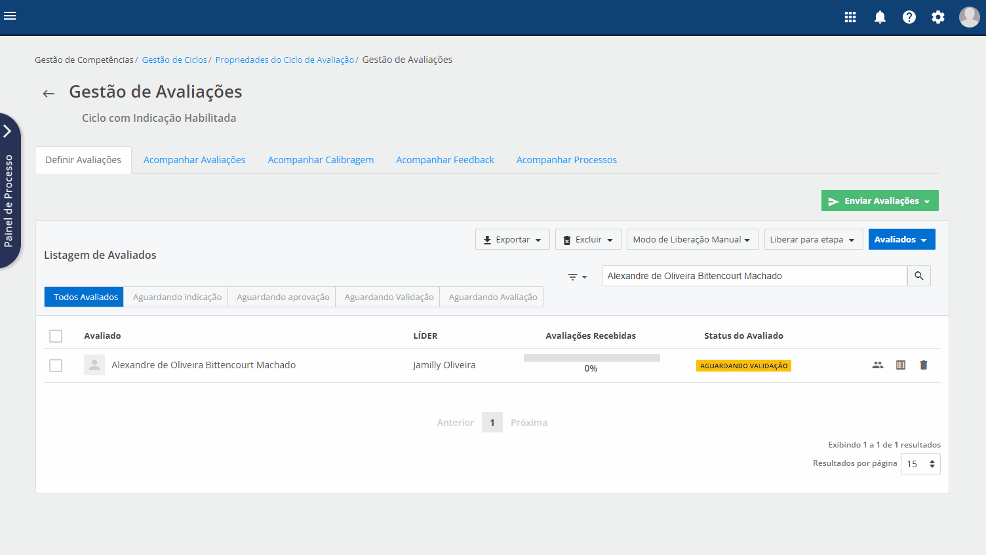Viewport: 986px width, 555px height.
Task: Switch to the Acompanhar Avaliações tab
Action: click(194, 160)
